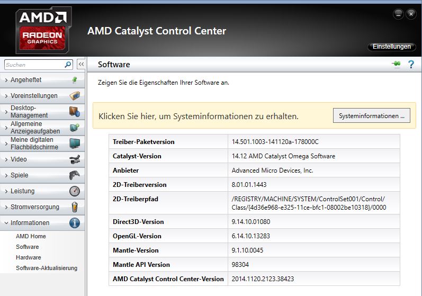Click the Video camera icon

[x=75, y=159]
